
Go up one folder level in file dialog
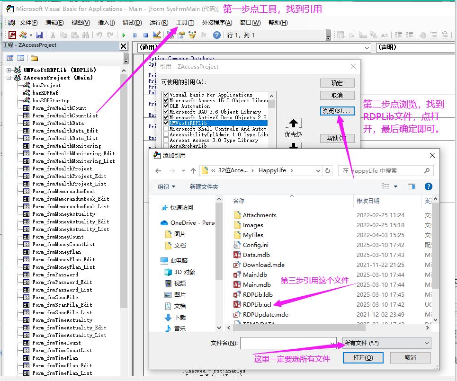(x=193, y=171)
